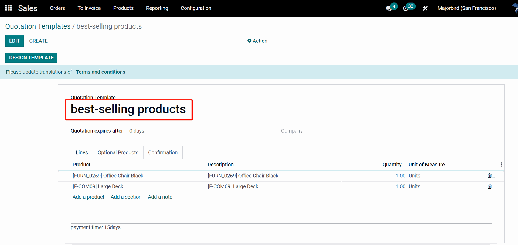
Task: Switch to the Confirmation tab
Action: pyautogui.click(x=163, y=152)
